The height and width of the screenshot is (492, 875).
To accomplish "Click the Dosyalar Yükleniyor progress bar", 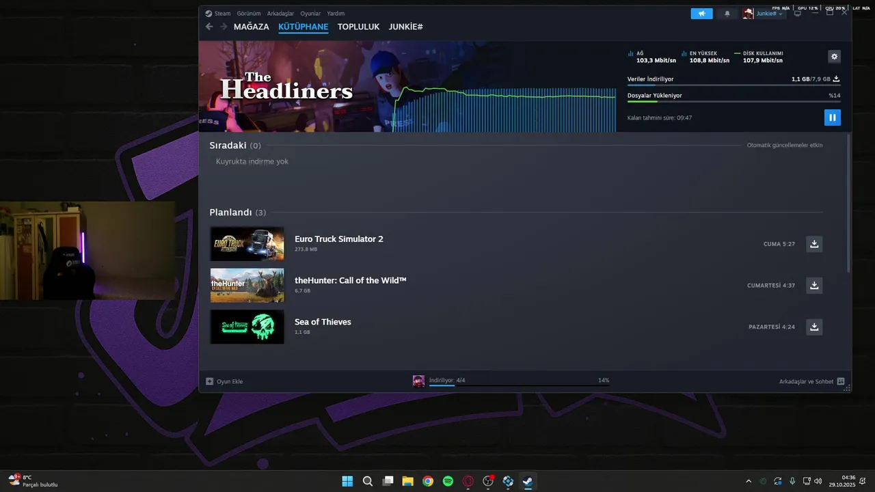I will pyautogui.click(x=733, y=102).
